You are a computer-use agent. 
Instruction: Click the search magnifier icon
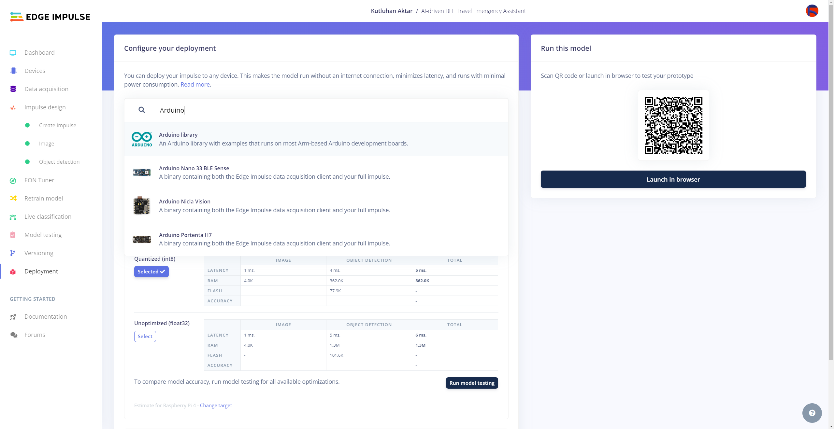tap(142, 110)
